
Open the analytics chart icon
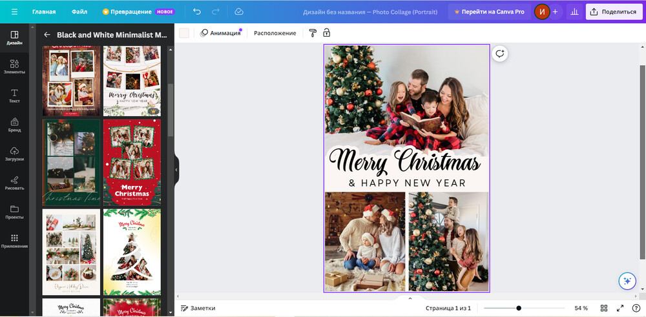coord(574,12)
